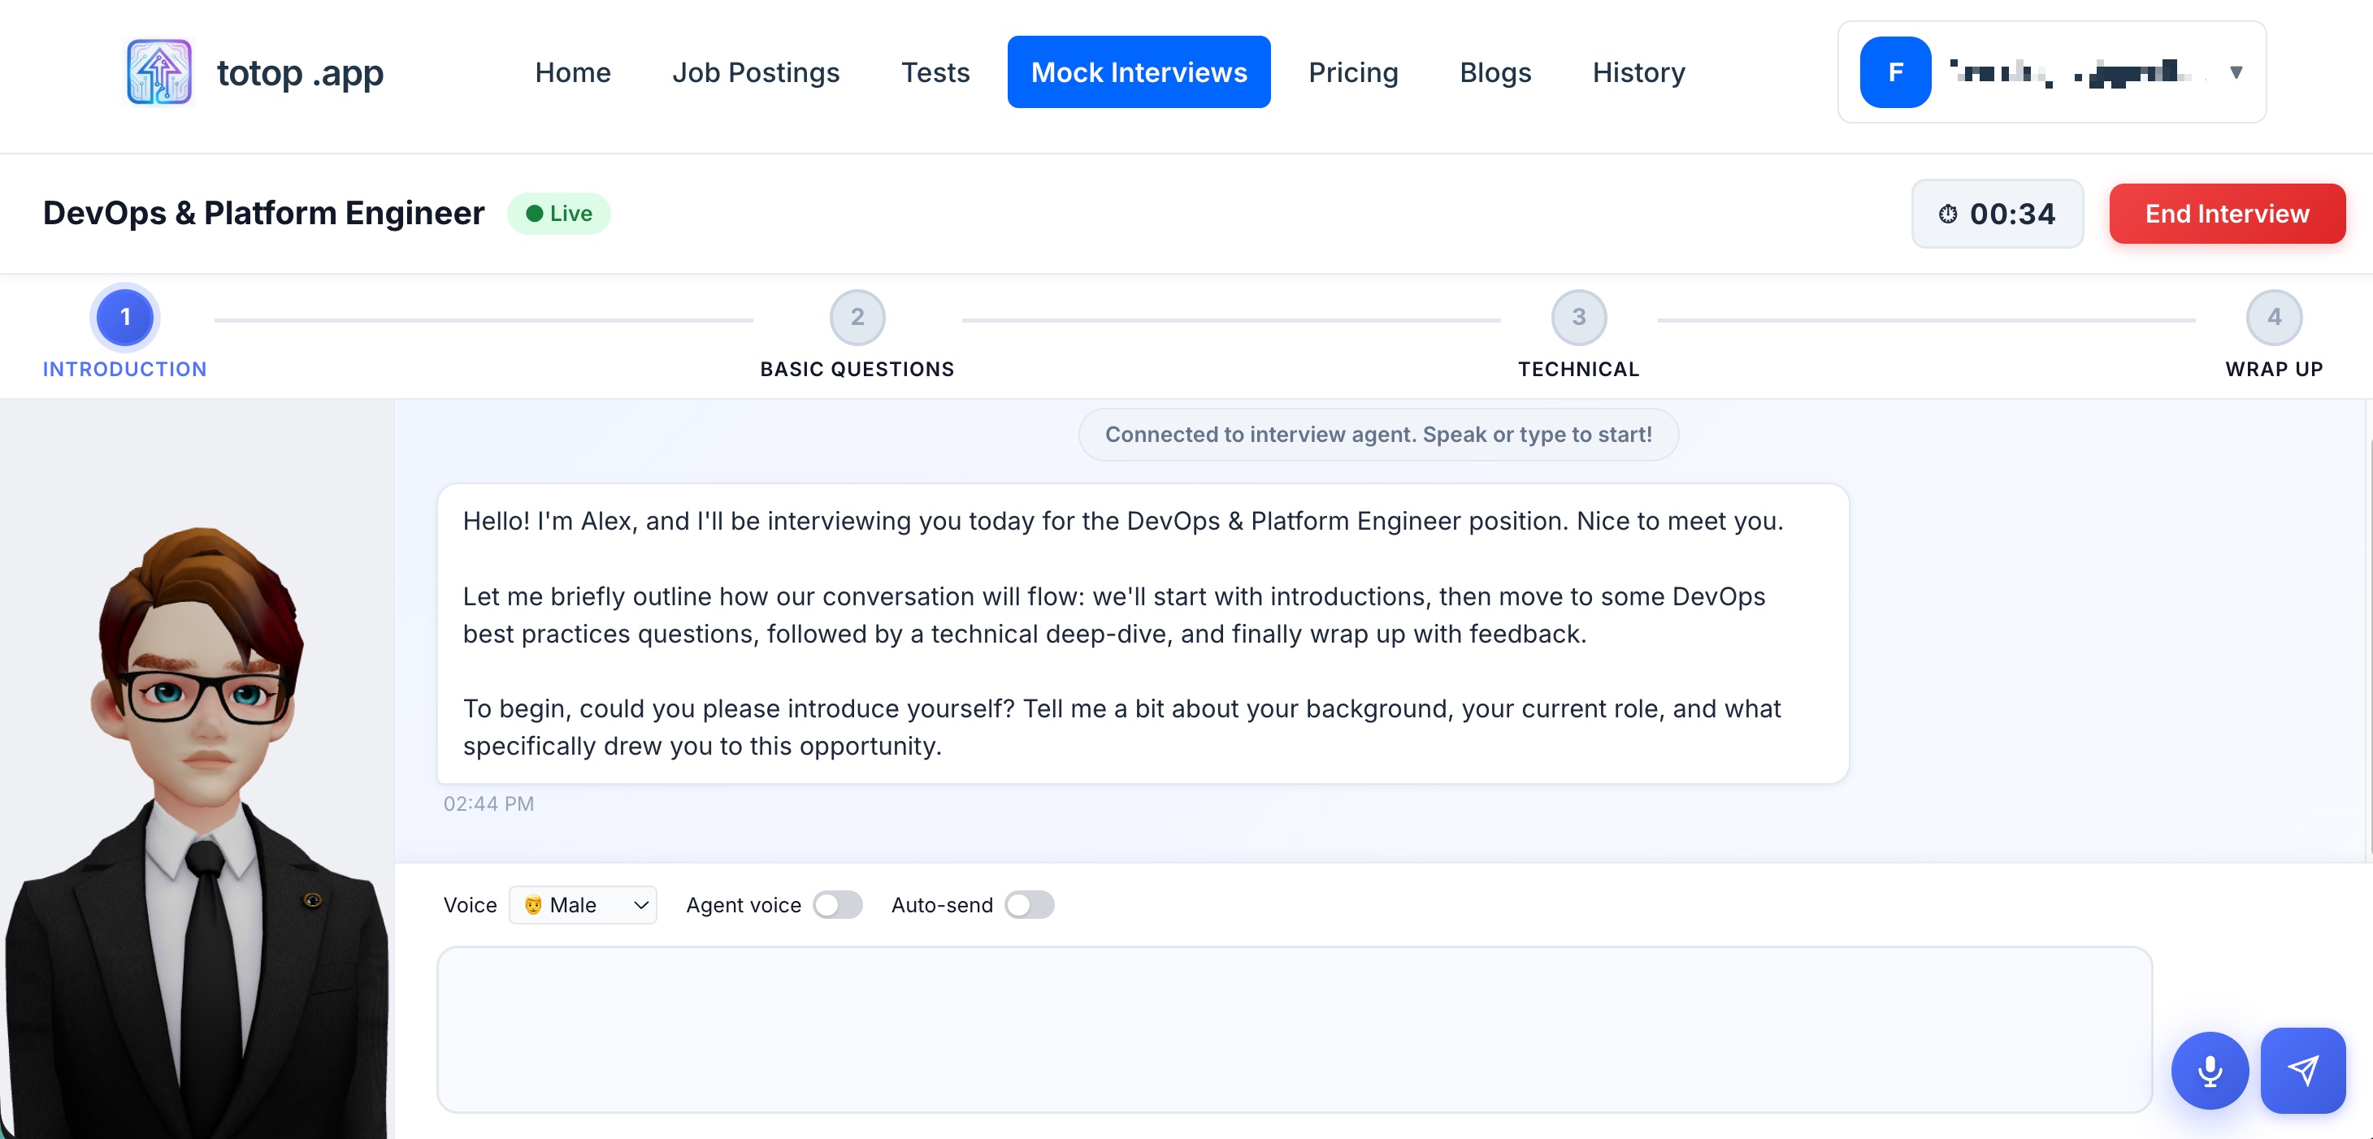Select step 1 Introduction marker
This screenshot has height=1139, width=2373.
(125, 317)
